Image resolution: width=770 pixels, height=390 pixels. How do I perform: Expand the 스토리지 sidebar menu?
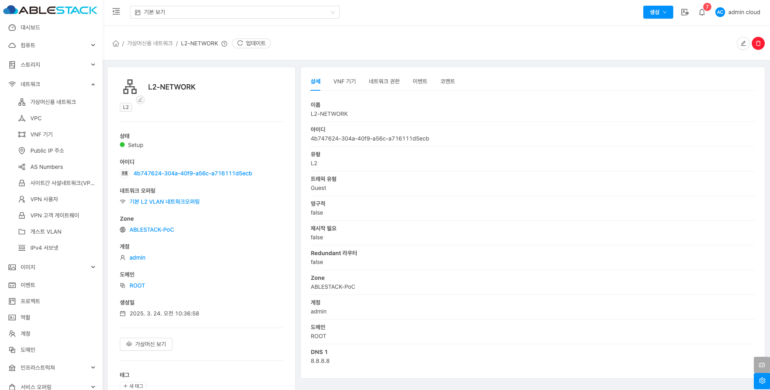(51, 65)
